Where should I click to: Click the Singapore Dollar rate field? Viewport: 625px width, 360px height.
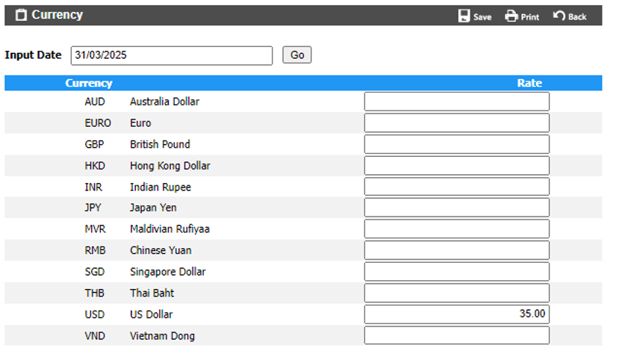(456, 271)
